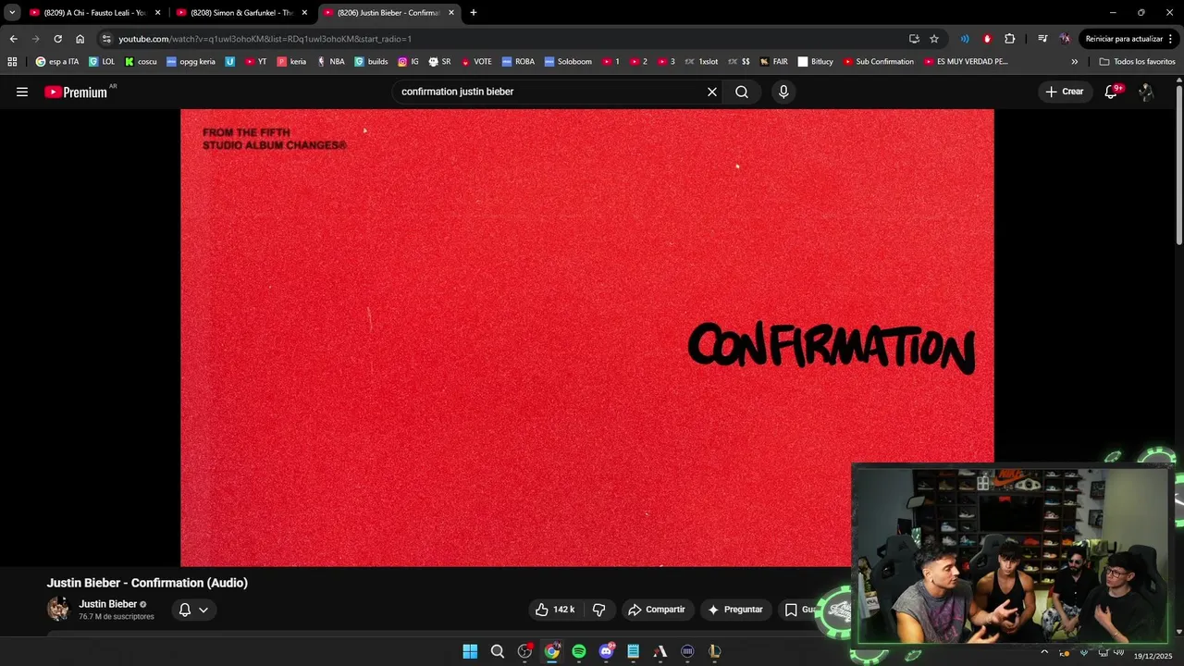Open a new browser tab
1184x666 pixels.
(474, 13)
